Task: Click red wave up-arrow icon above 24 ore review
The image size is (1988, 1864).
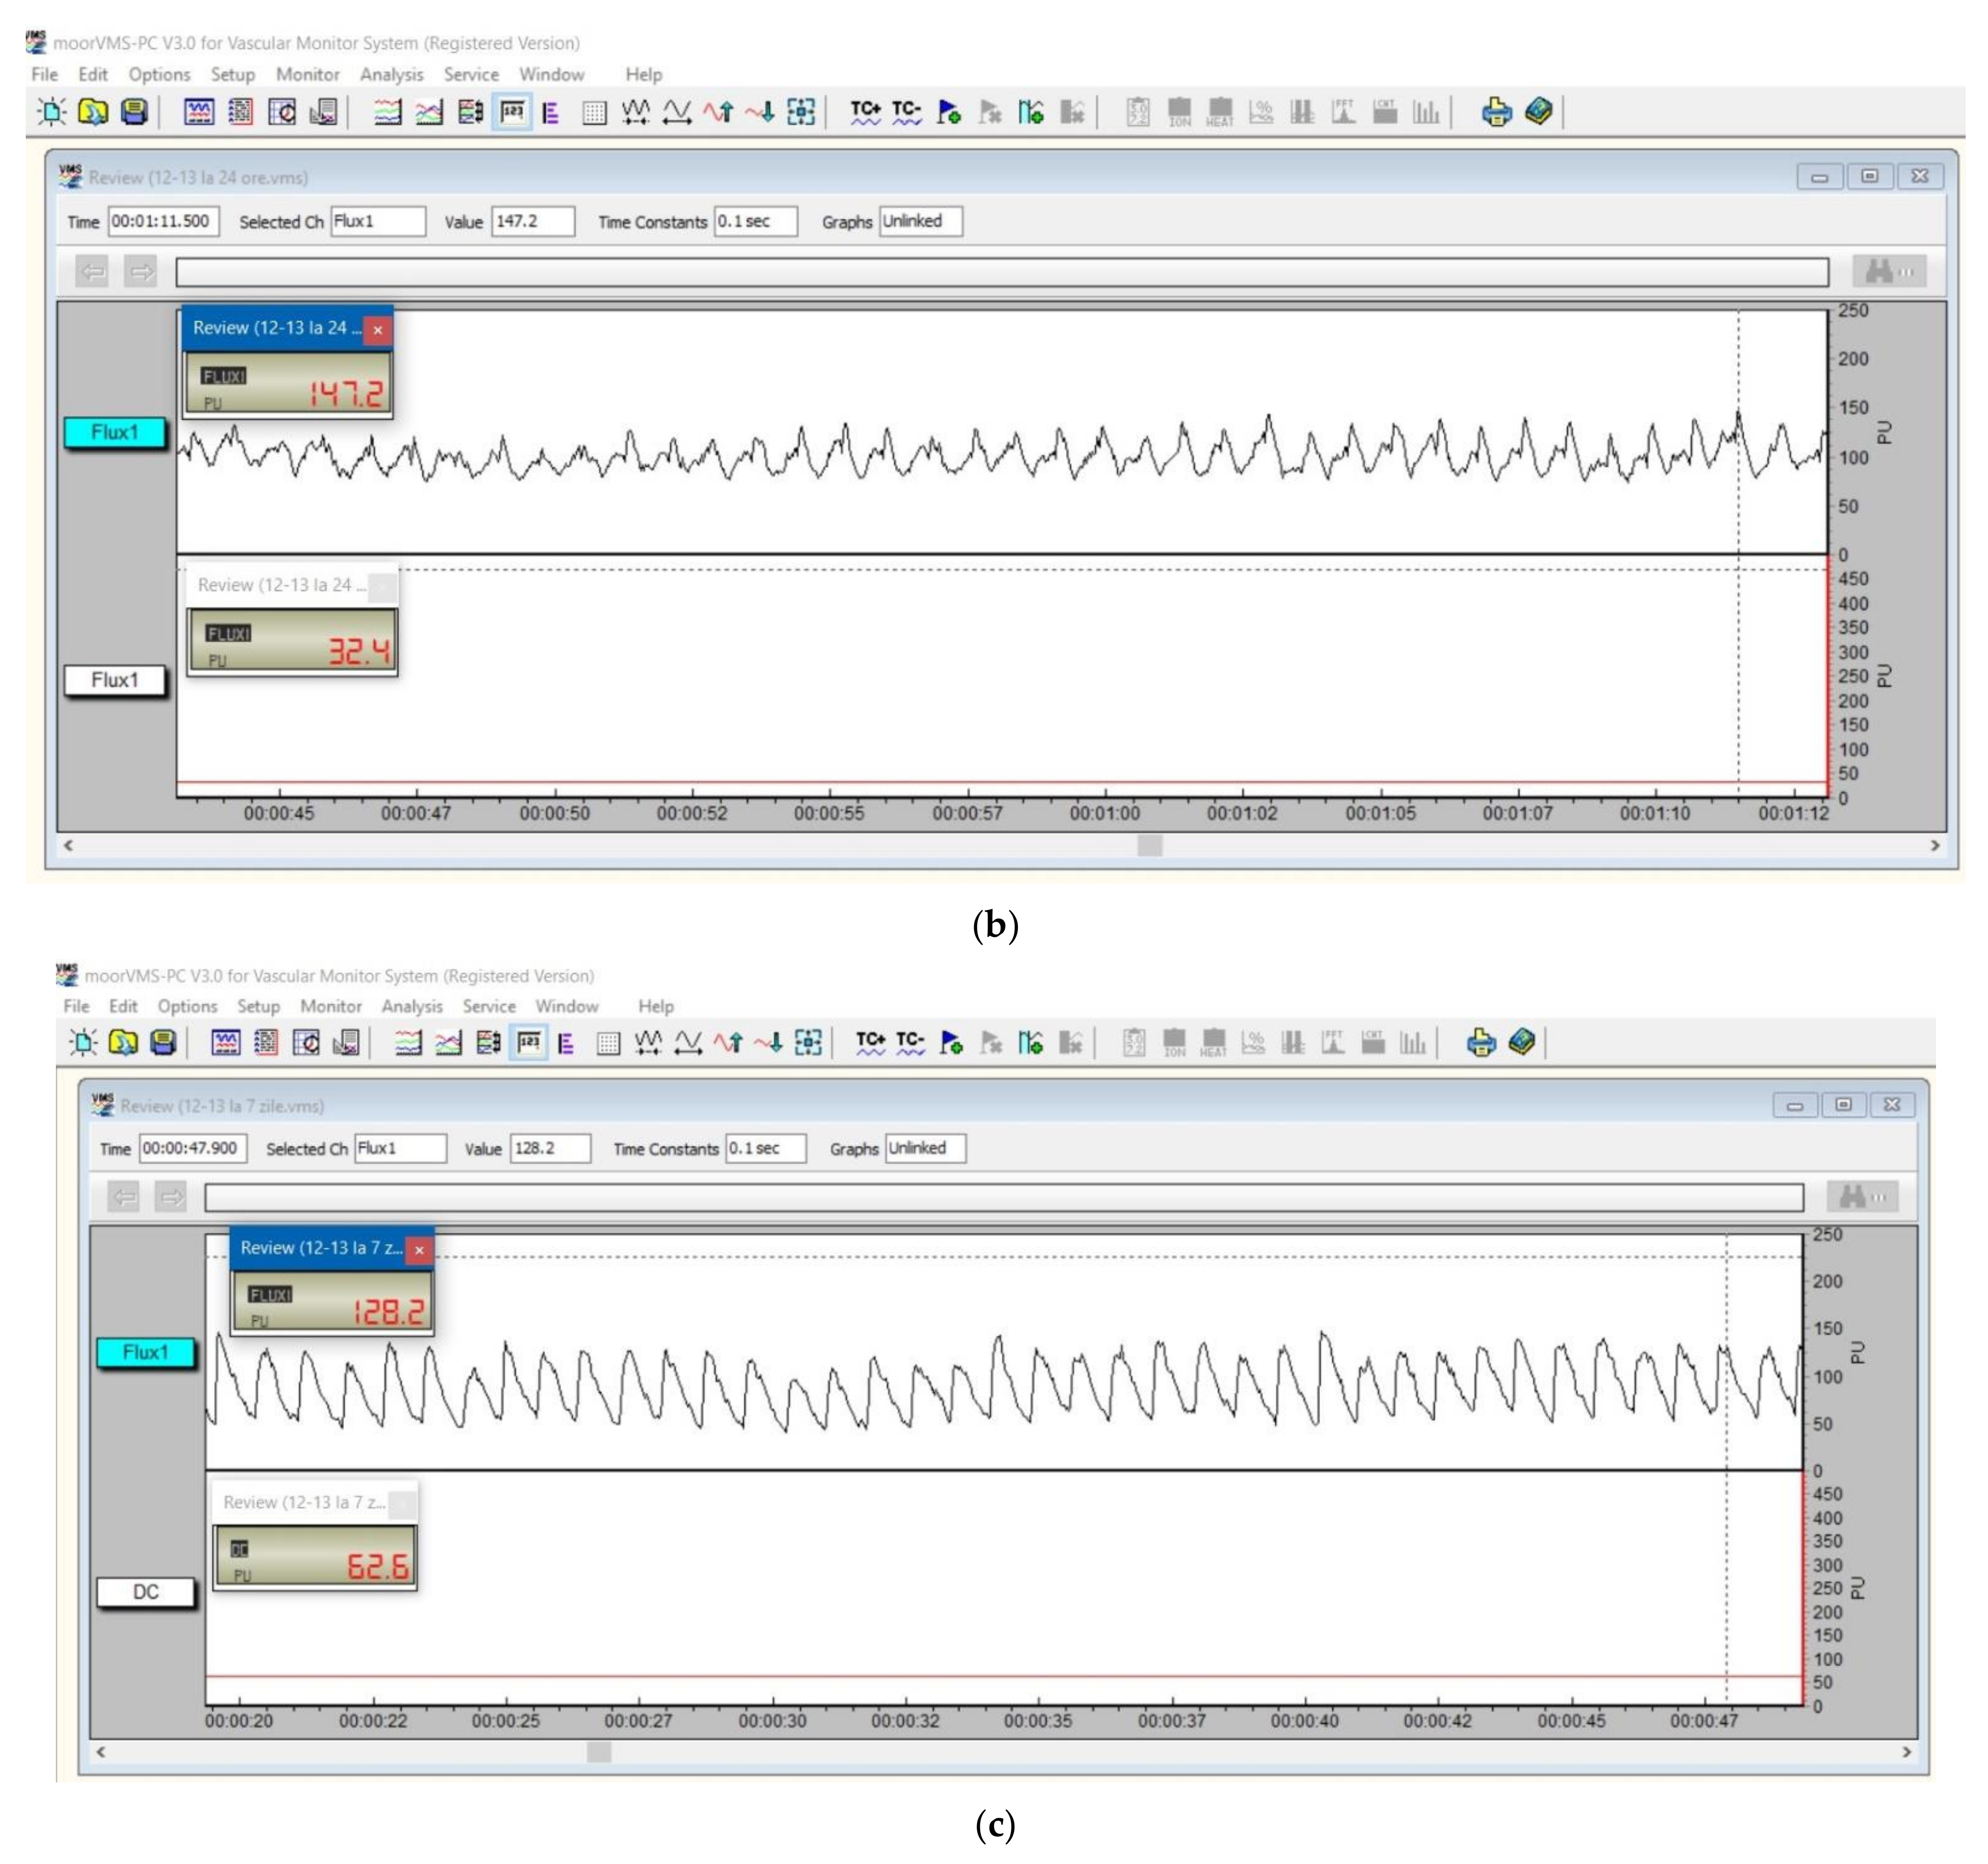Action: 717,111
